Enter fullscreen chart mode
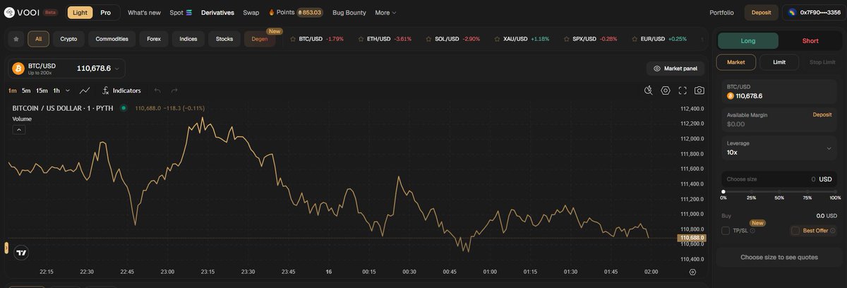The width and height of the screenshot is (847, 288). pyautogui.click(x=683, y=90)
